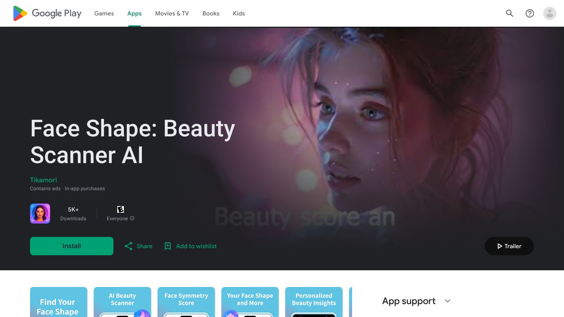Screen dimensions: 564x317
Task: Open the search icon
Action: [510, 13]
